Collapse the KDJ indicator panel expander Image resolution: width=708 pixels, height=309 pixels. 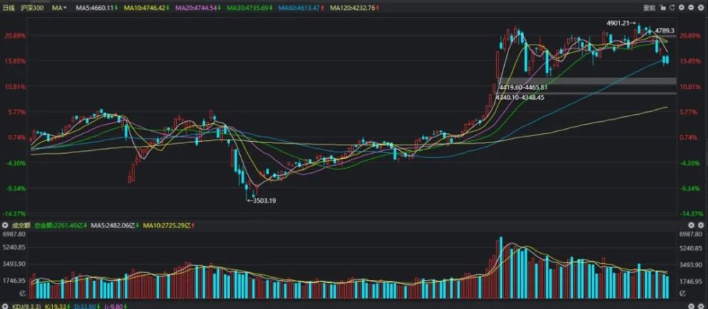5,306
